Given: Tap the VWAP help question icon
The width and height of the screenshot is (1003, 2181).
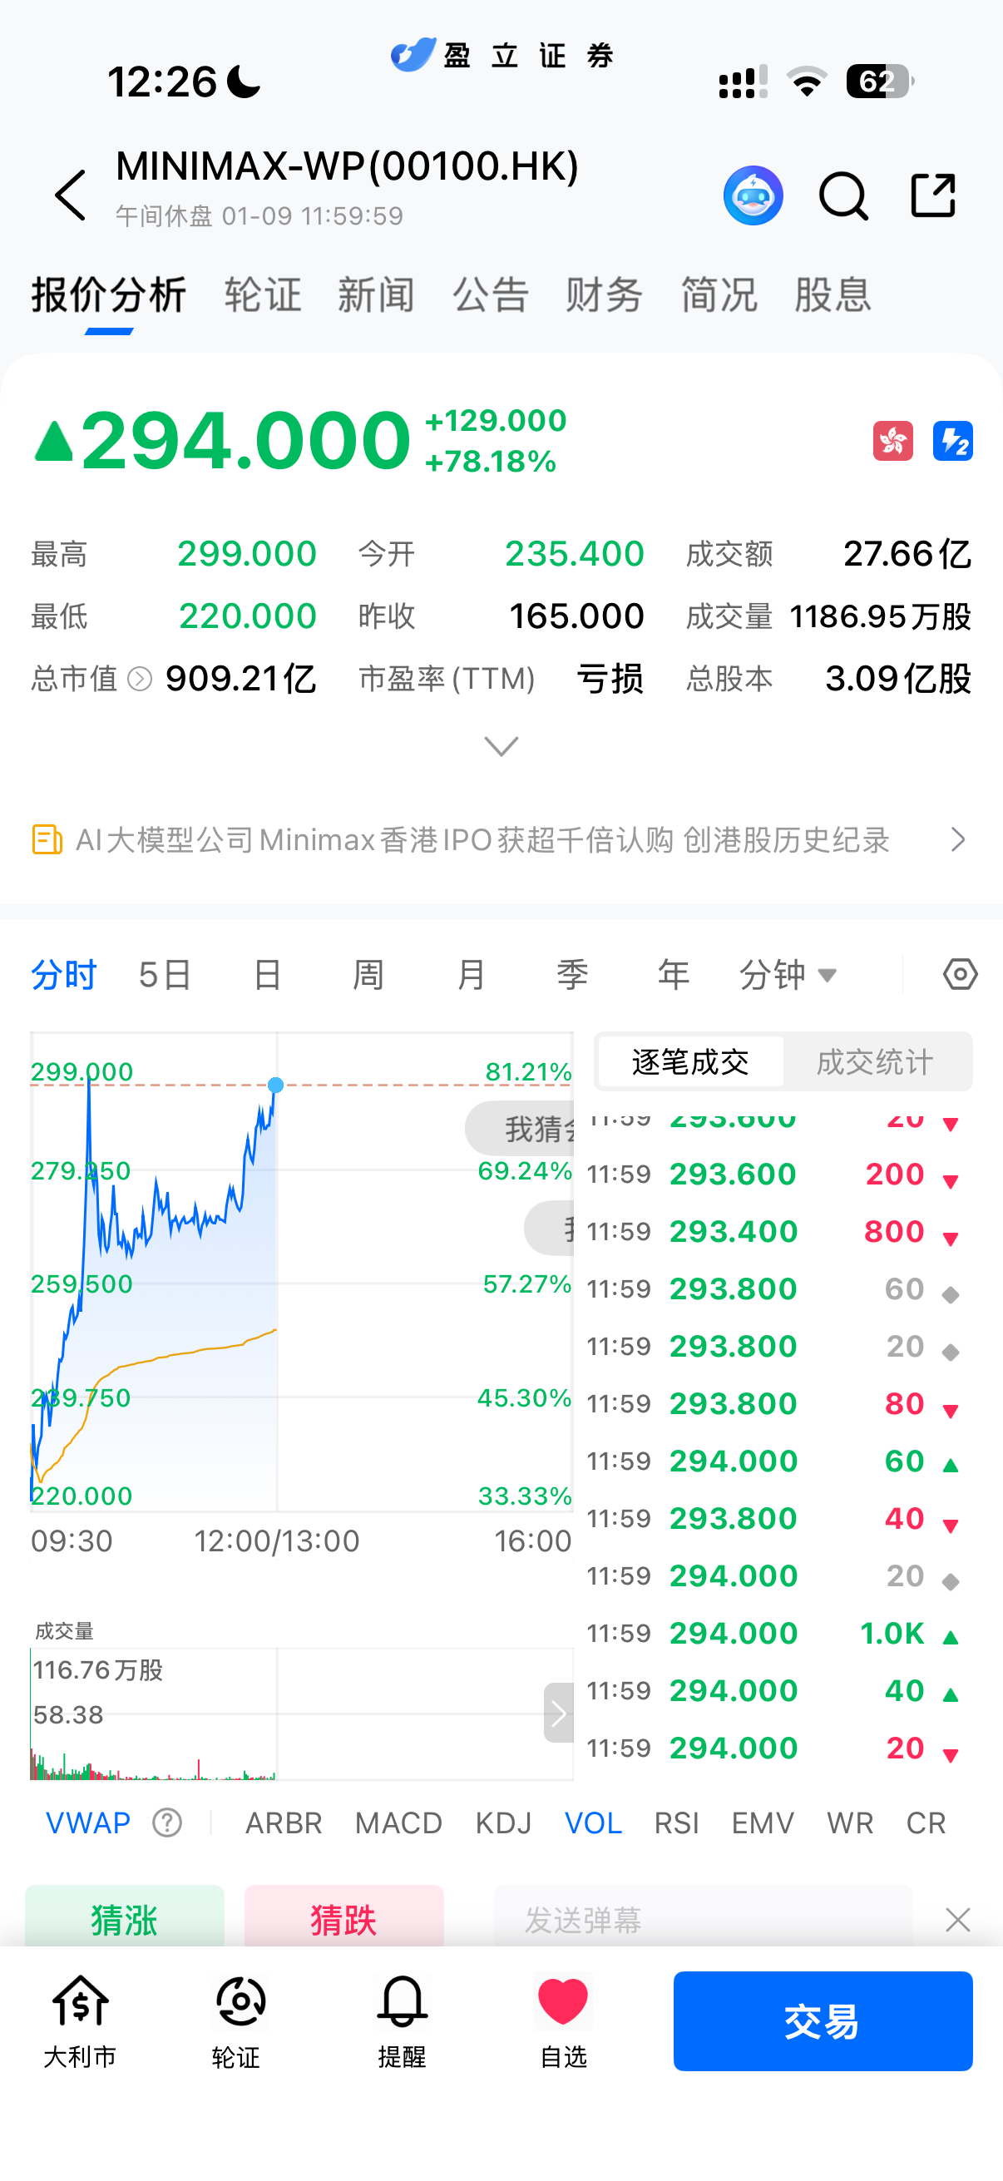Looking at the screenshot, I should [168, 1822].
